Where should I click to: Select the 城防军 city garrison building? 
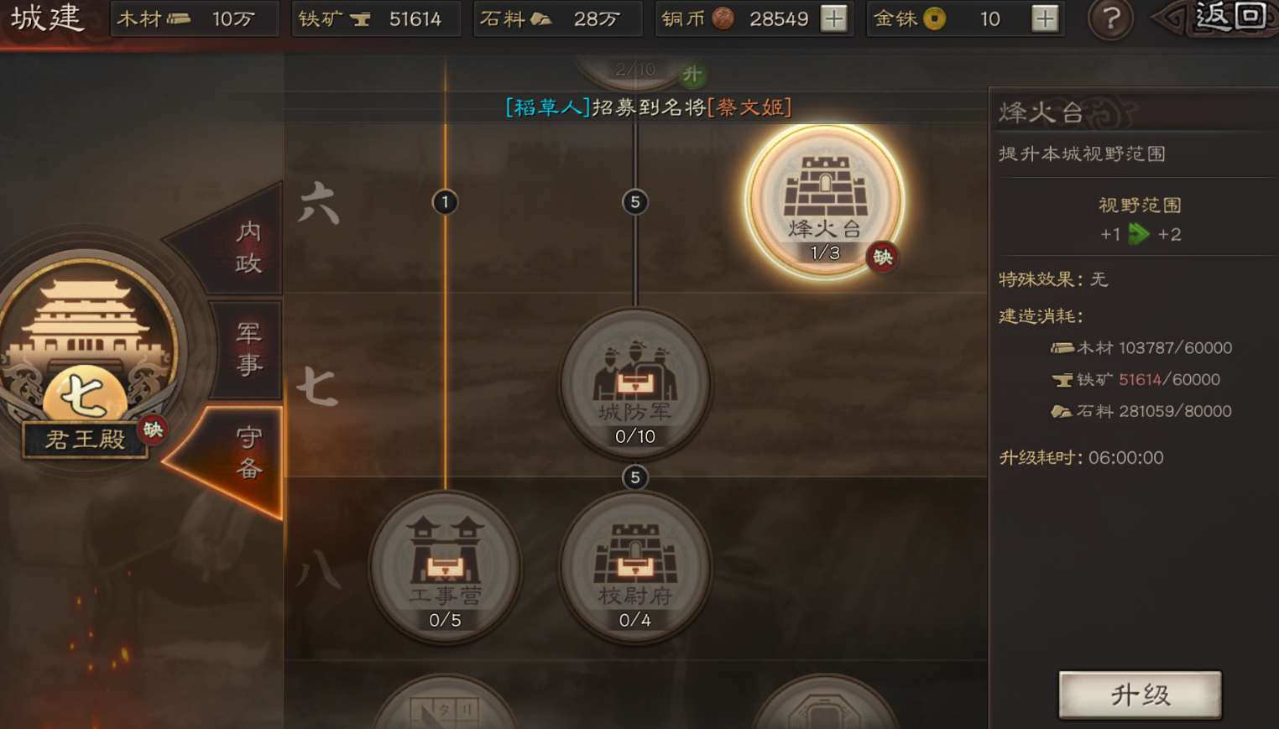click(635, 384)
